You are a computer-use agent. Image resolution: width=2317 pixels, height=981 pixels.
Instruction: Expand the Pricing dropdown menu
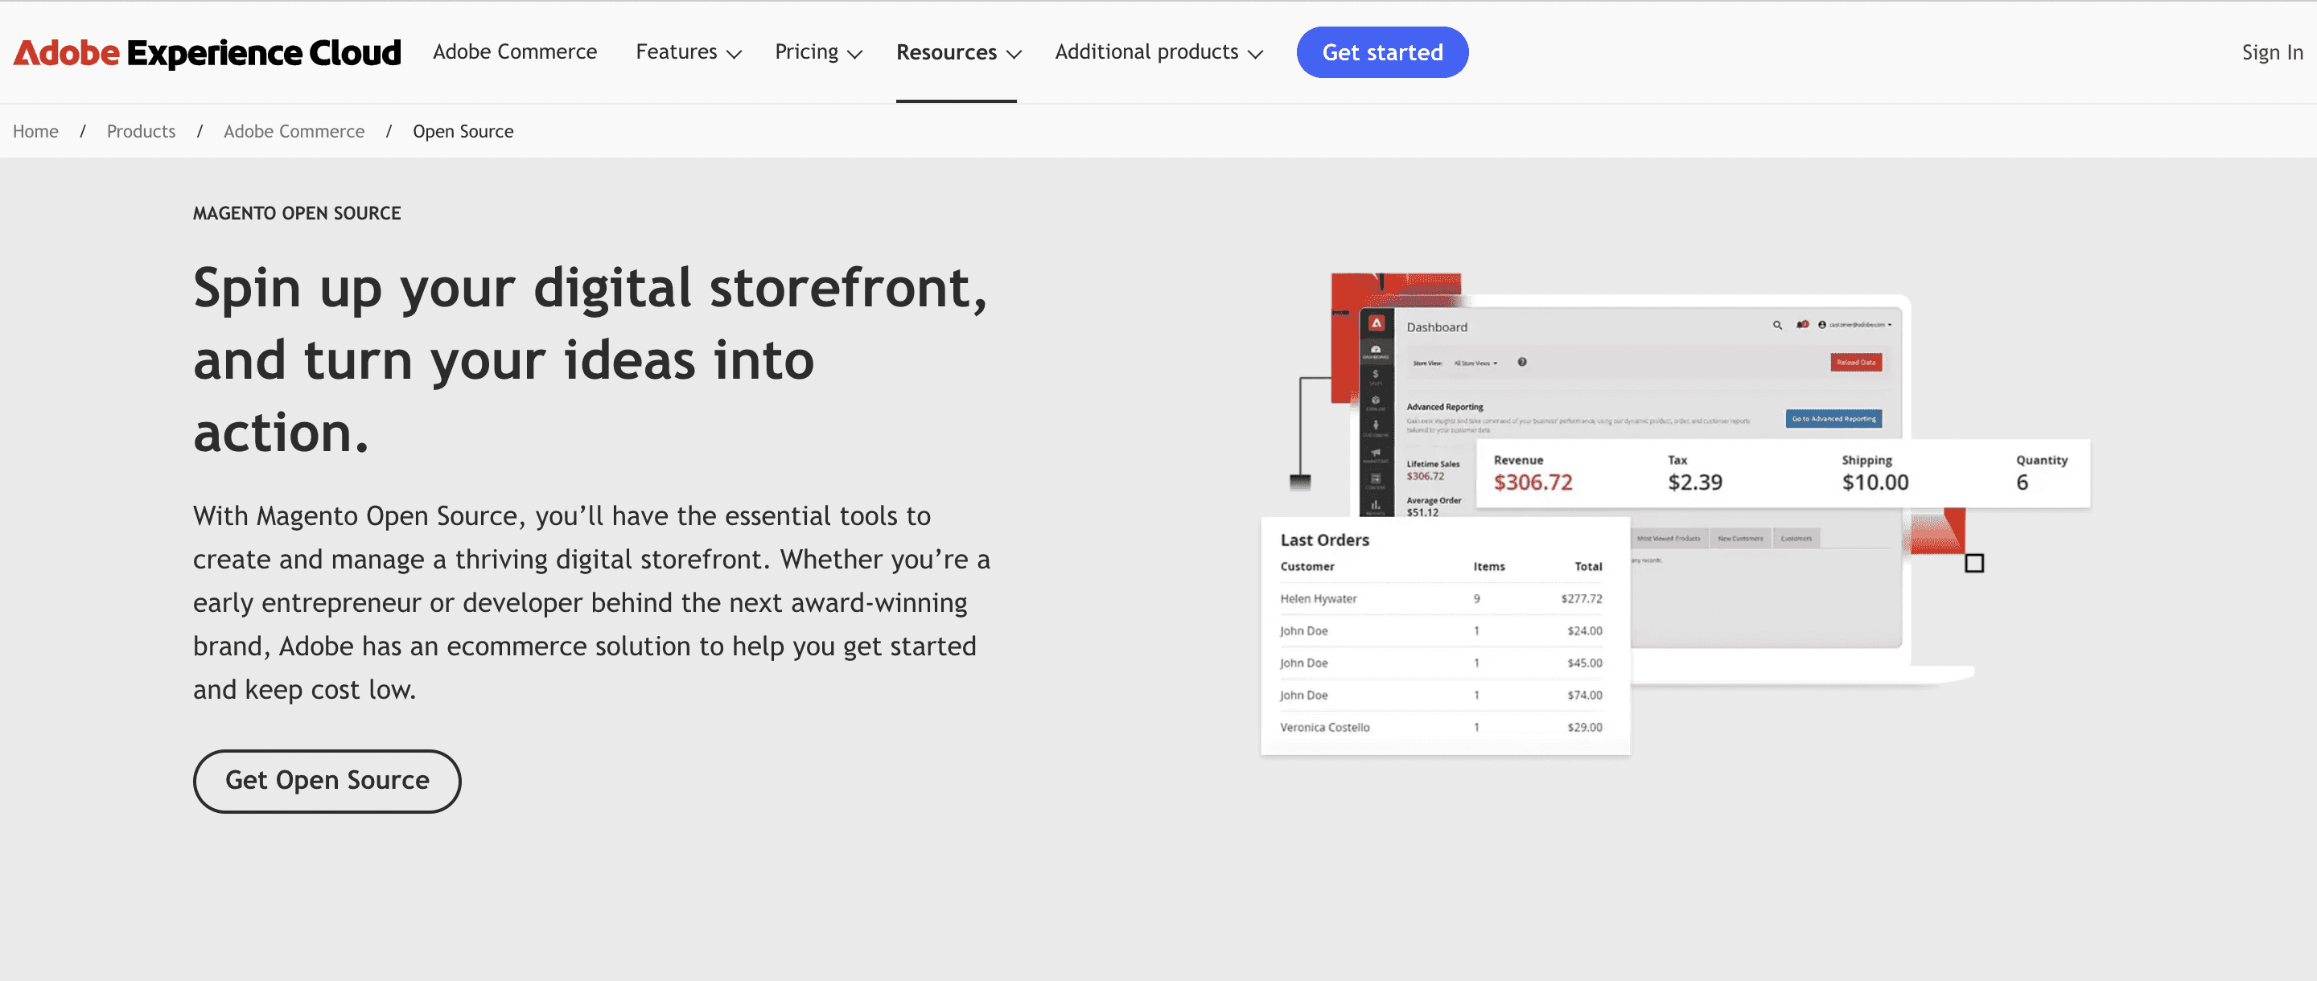tap(818, 52)
